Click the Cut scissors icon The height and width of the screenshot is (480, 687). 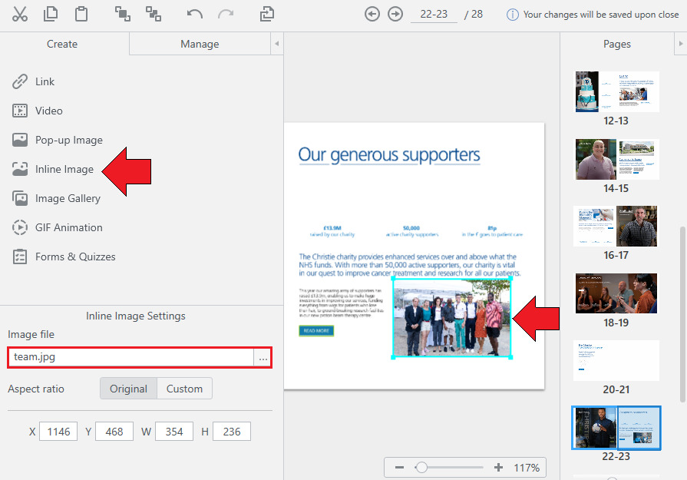pos(20,14)
